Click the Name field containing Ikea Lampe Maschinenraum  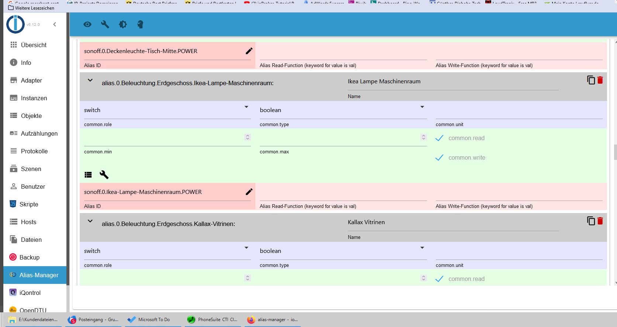[x=453, y=82]
